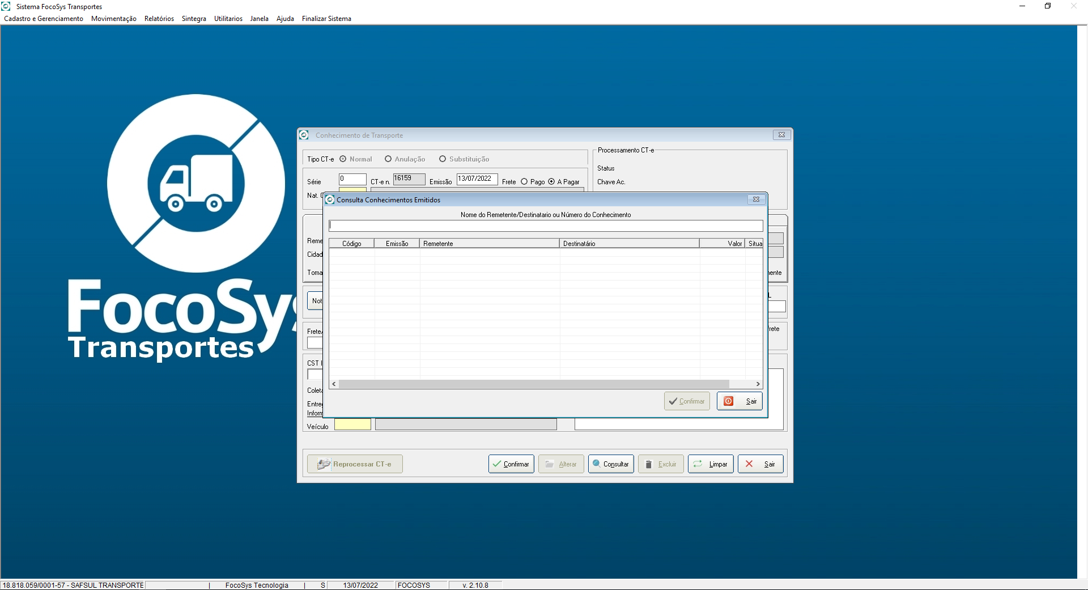Sort by the Remetente column header

490,244
